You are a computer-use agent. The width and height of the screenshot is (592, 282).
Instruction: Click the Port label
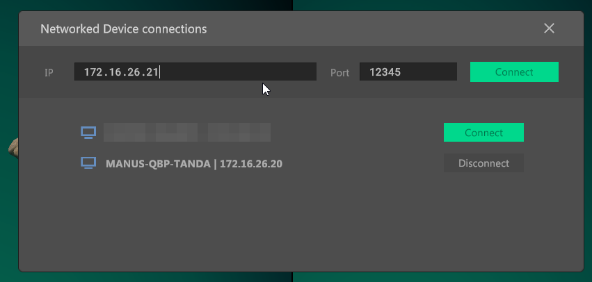[x=339, y=72]
